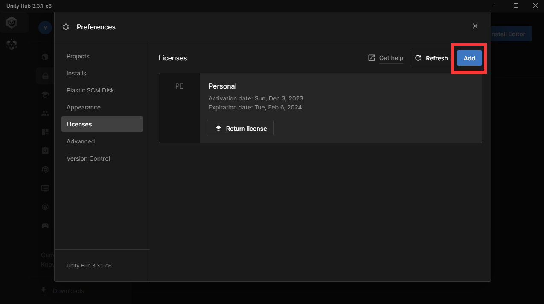This screenshot has height=304, width=544.
Task: Open the Appearance preferences section
Action: pyautogui.click(x=84, y=107)
